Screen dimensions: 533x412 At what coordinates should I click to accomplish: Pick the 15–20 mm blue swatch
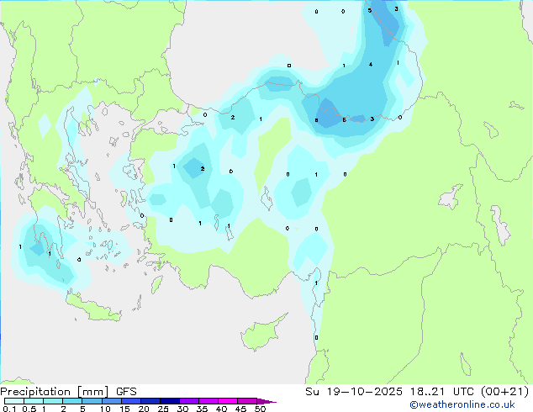point(131,401)
